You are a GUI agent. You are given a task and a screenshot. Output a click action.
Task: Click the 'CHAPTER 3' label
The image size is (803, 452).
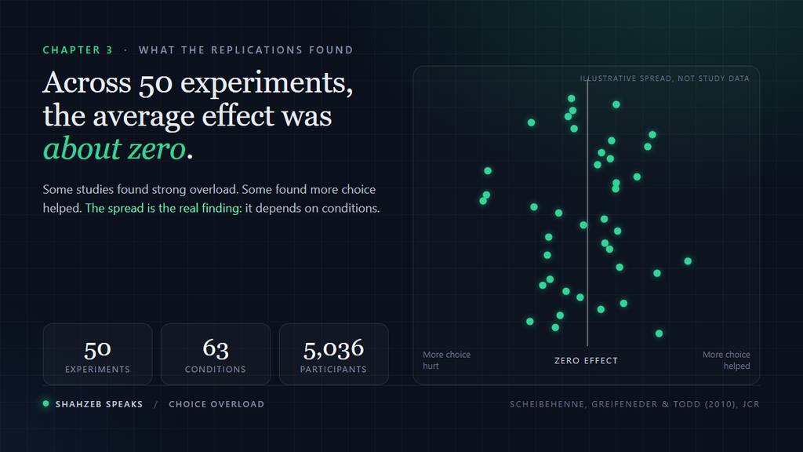pyautogui.click(x=78, y=50)
